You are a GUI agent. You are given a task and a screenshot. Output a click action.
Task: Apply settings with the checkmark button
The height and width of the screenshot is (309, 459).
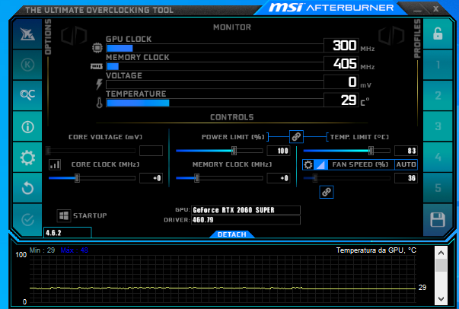(27, 219)
